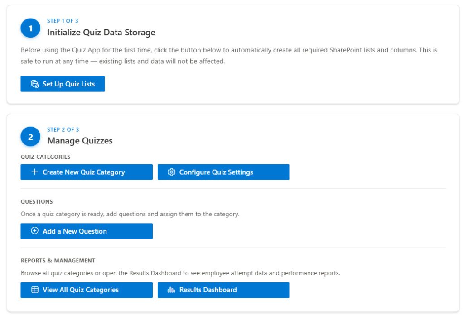
Task: Select the 'Initialize Quiz Data Storage' heading
Action: pyautogui.click(x=101, y=32)
